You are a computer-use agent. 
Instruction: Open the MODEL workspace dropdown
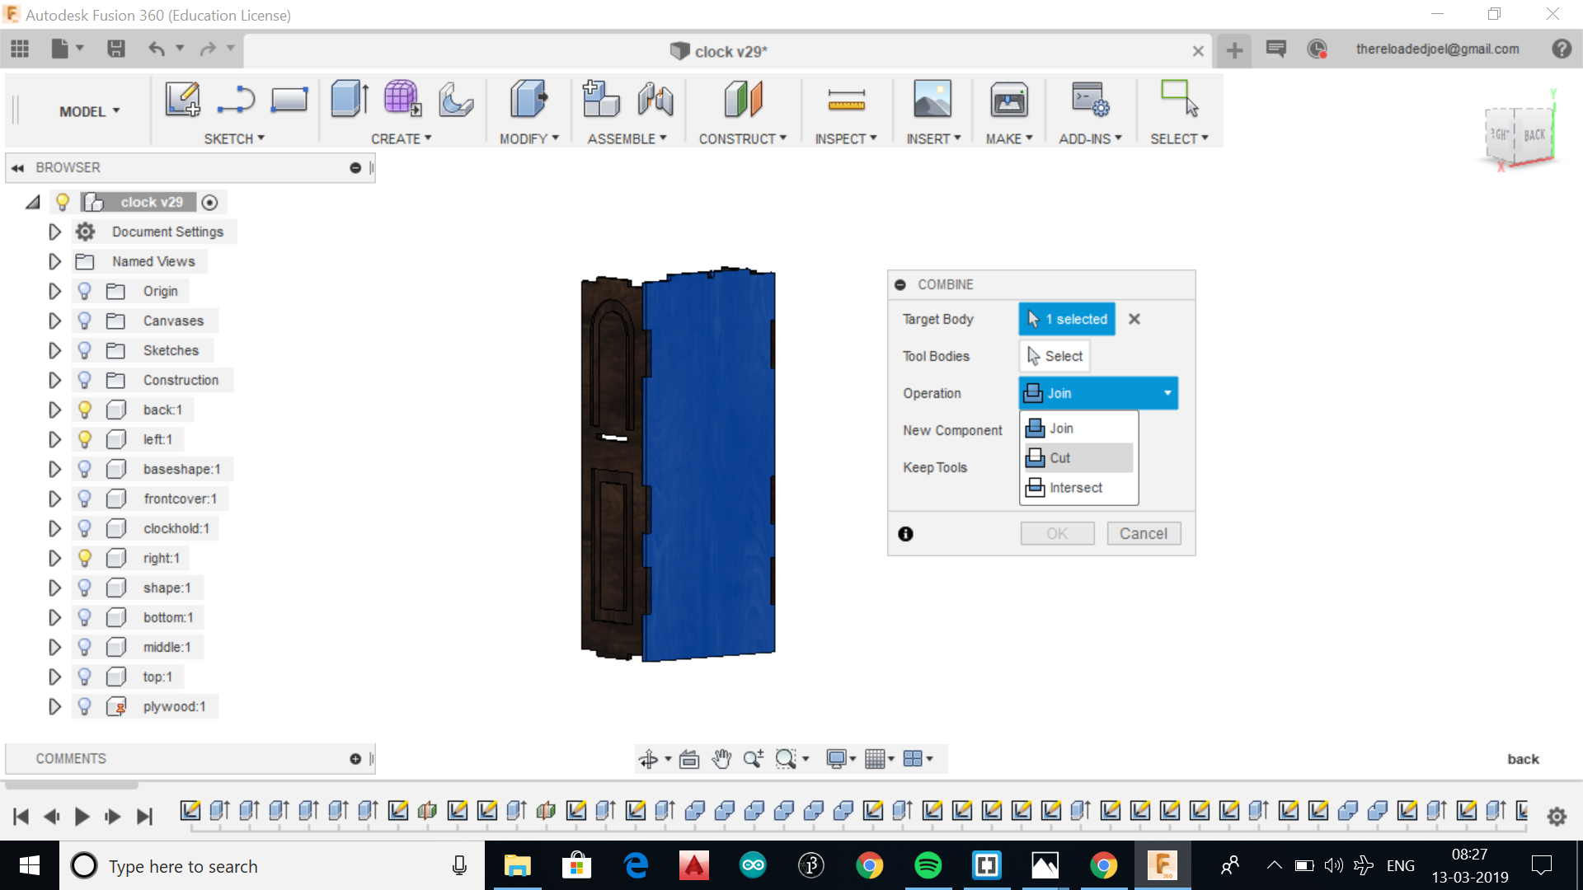[89, 111]
